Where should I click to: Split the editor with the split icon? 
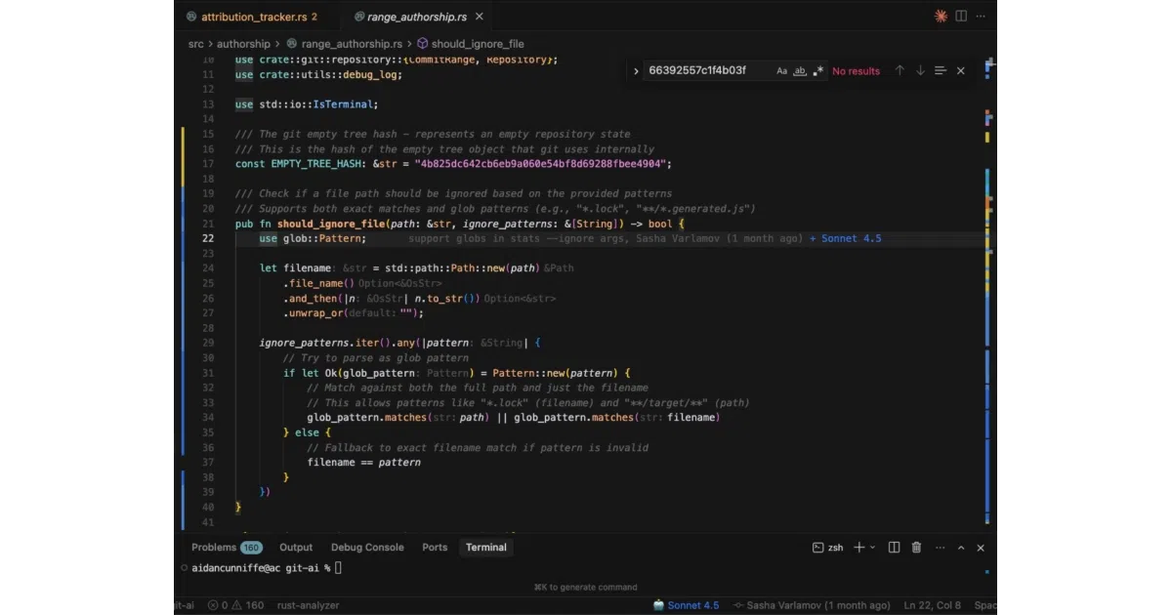pyautogui.click(x=961, y=17)
